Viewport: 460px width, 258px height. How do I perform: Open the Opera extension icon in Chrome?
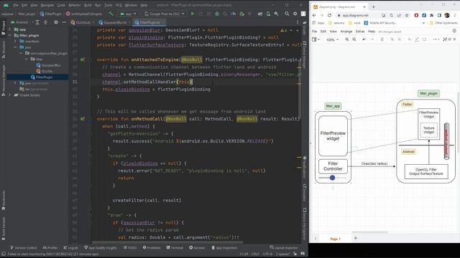point(416,15)
